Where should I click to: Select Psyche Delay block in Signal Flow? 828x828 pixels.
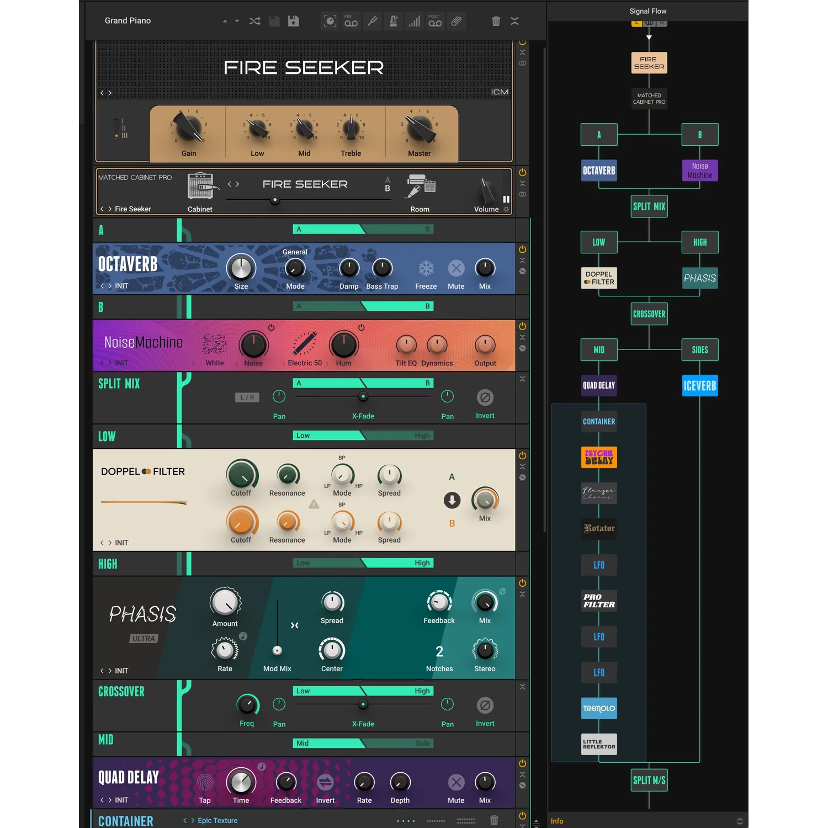pyautogui.click(x=599, y=457)
